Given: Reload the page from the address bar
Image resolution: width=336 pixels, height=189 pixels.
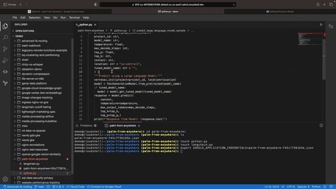Looking at the screenshot, I should click(x=234, y=5).
